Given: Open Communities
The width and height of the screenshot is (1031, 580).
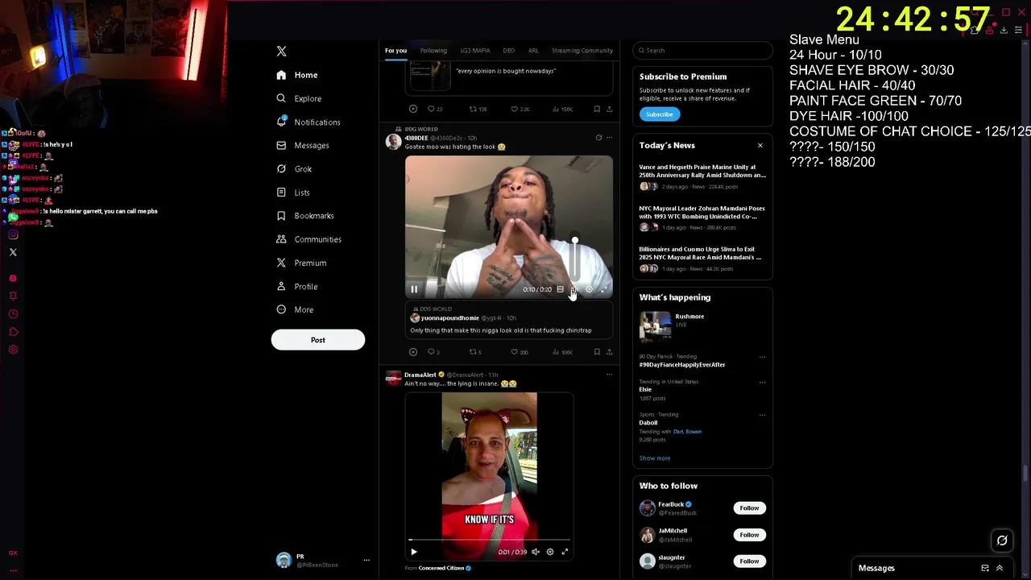Looking at the screenshot, I should point(309,239).
